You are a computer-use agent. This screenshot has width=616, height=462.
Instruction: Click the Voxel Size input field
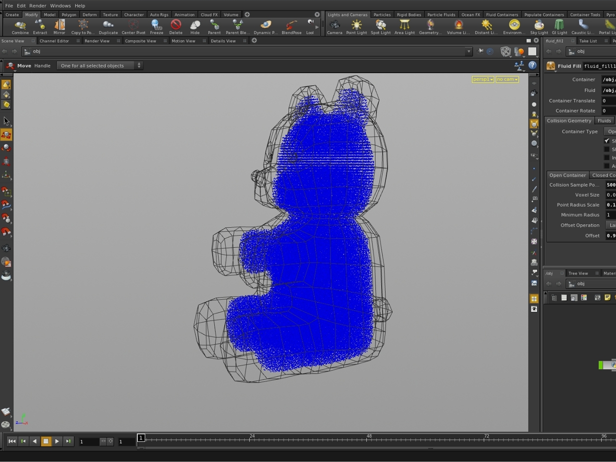610,195
